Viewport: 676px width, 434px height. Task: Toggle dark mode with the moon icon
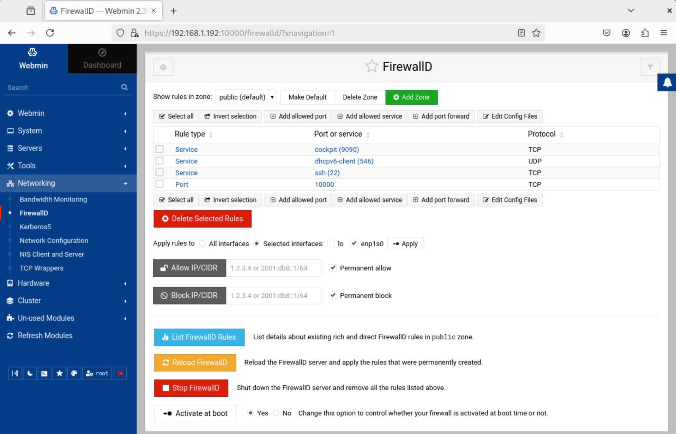[30, 373]
